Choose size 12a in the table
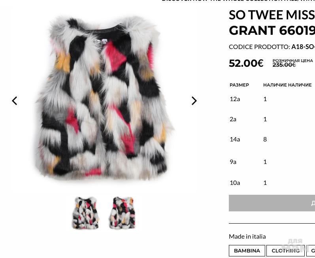315x258 pixels. 235,99
